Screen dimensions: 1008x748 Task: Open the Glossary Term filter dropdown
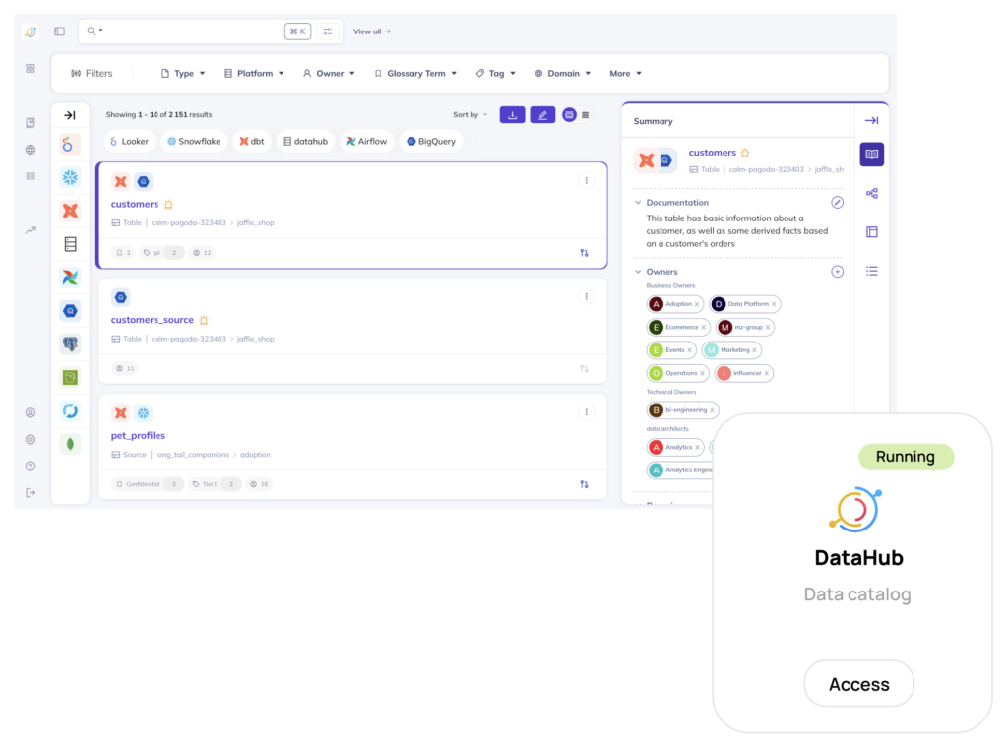coord(415,73)
